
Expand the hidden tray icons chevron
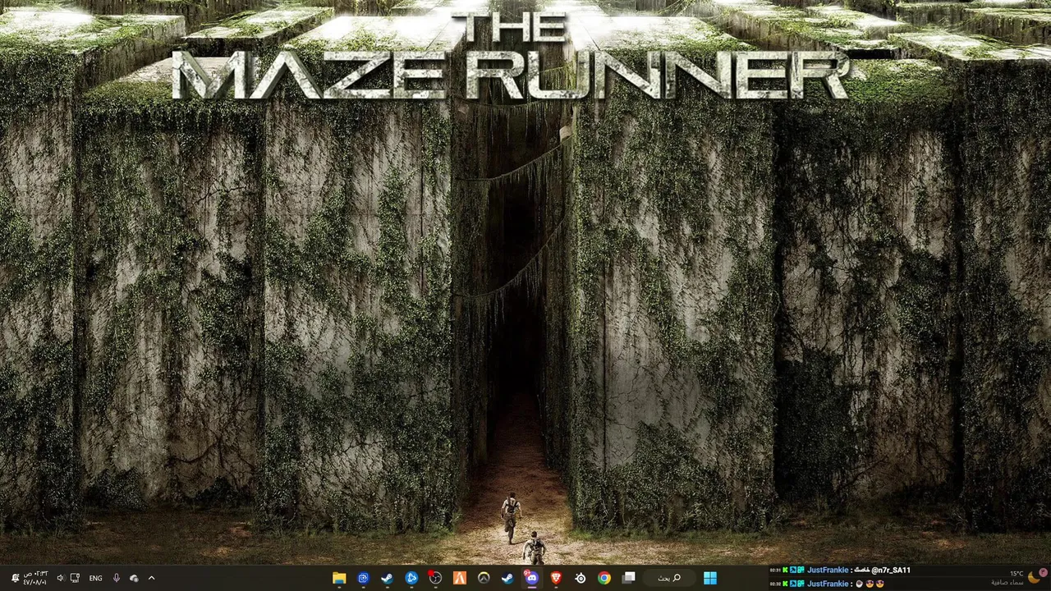(151, 578)
